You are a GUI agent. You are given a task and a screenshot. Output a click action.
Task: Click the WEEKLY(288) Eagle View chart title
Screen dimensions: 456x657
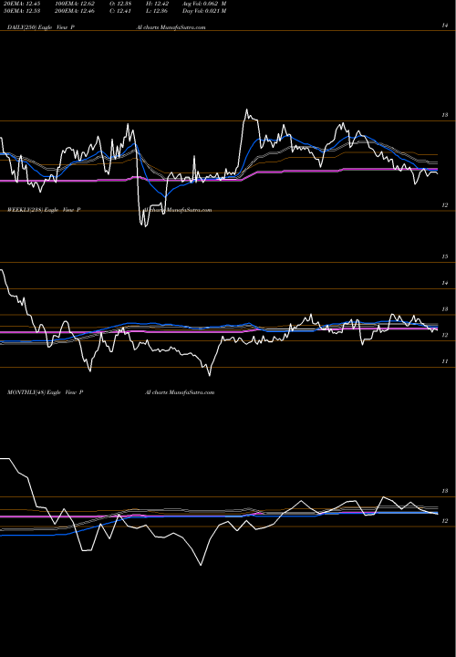tap(44, 210)
